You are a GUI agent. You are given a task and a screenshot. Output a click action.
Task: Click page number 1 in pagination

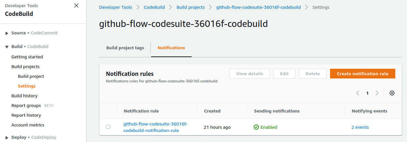(367, 93)
